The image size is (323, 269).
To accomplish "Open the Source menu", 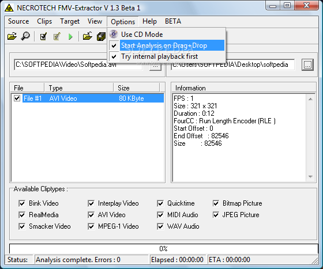I will click(x=18, y=21).
